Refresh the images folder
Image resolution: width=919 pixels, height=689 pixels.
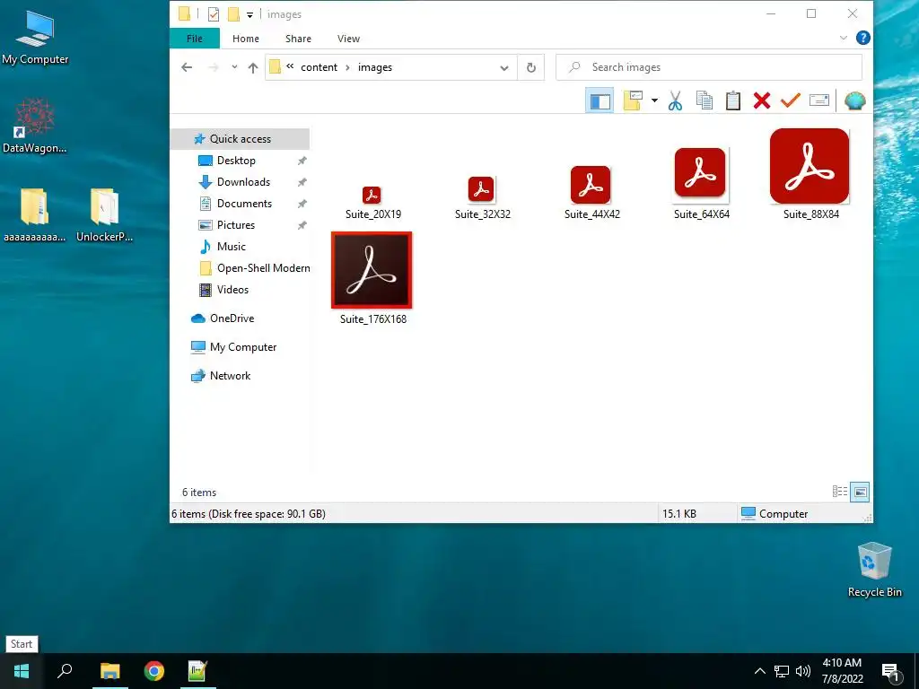531,67
